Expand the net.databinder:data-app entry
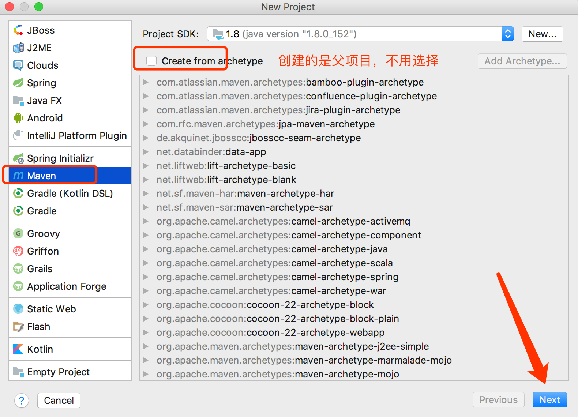 (146, 152)
